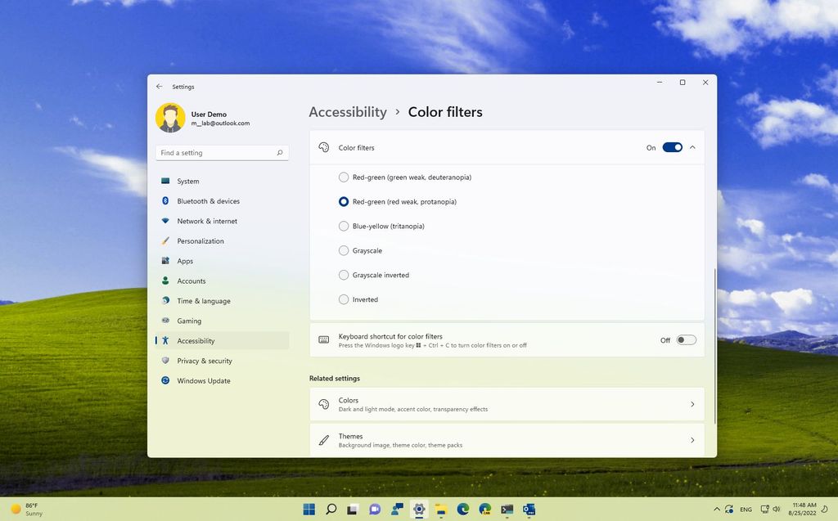Image resolution: width=838 pixels, height=521 pixels.
Task: Collapse the Color filters section
Action: 692,147
